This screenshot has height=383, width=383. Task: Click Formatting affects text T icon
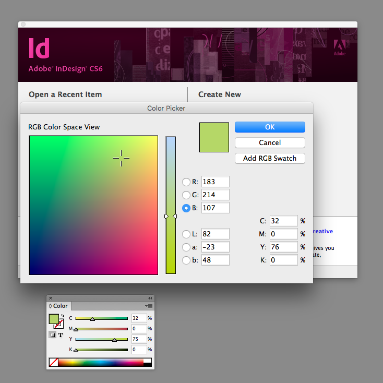point(61,335)
